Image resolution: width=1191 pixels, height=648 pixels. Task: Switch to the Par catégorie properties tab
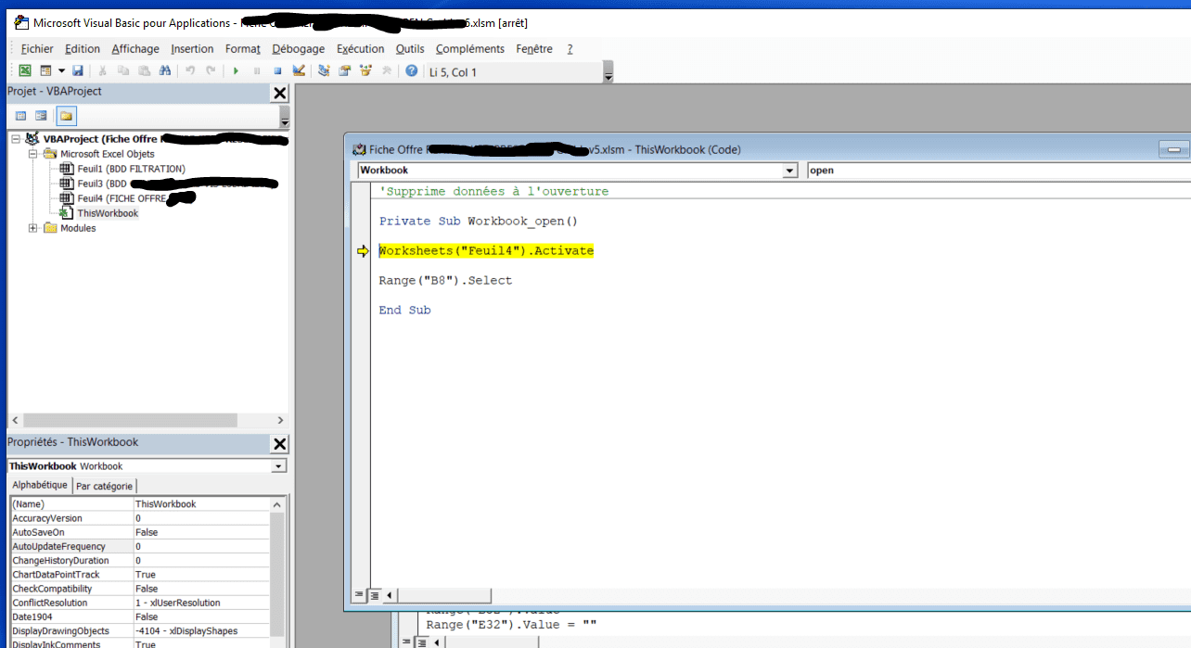[x=104, y=486]
